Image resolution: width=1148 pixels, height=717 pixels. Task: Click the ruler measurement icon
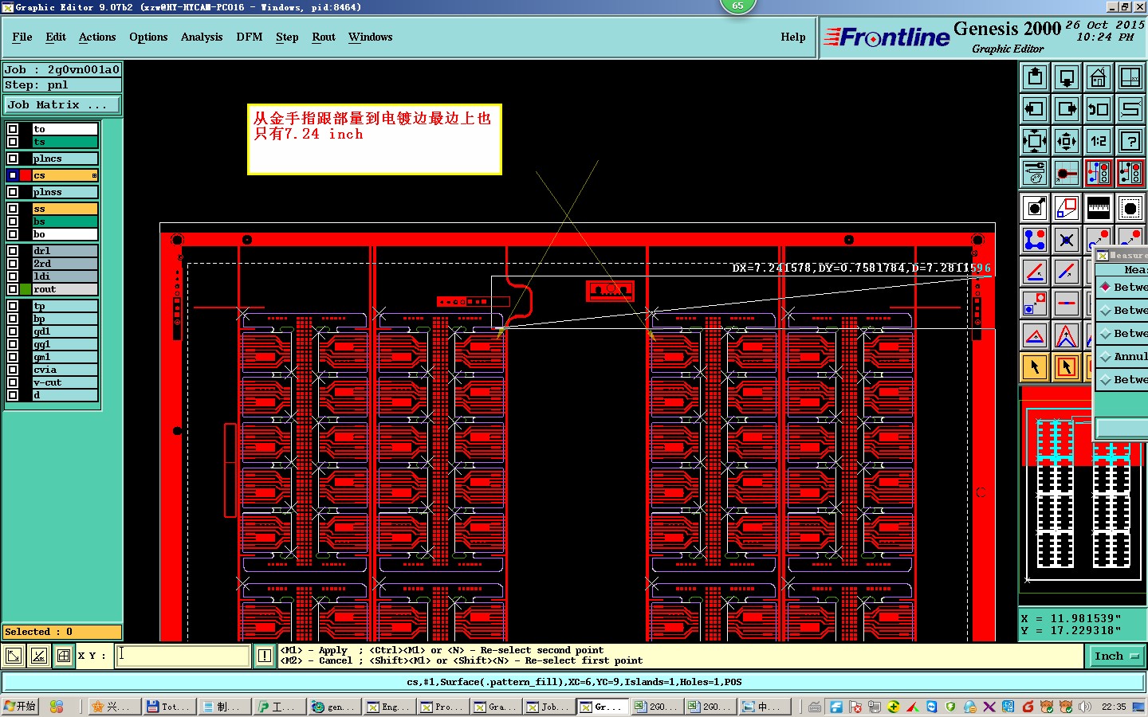[x=1099, y=208]
